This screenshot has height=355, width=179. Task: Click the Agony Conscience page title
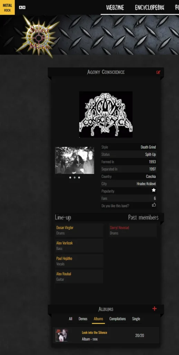[106, 72]
